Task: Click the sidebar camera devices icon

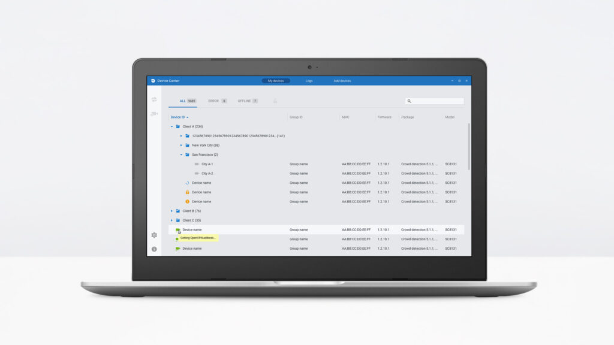Action: tap(154, 114)
